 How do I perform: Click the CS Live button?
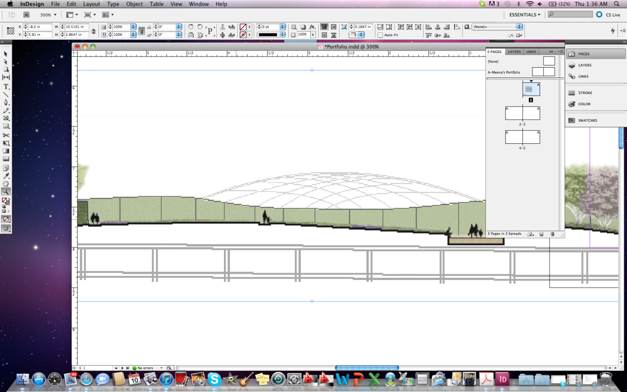click(x=609, y=15)
